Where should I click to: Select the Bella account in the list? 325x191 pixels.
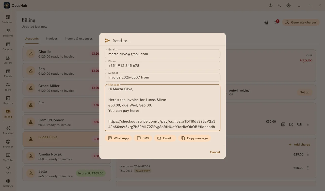click(67, 173)
